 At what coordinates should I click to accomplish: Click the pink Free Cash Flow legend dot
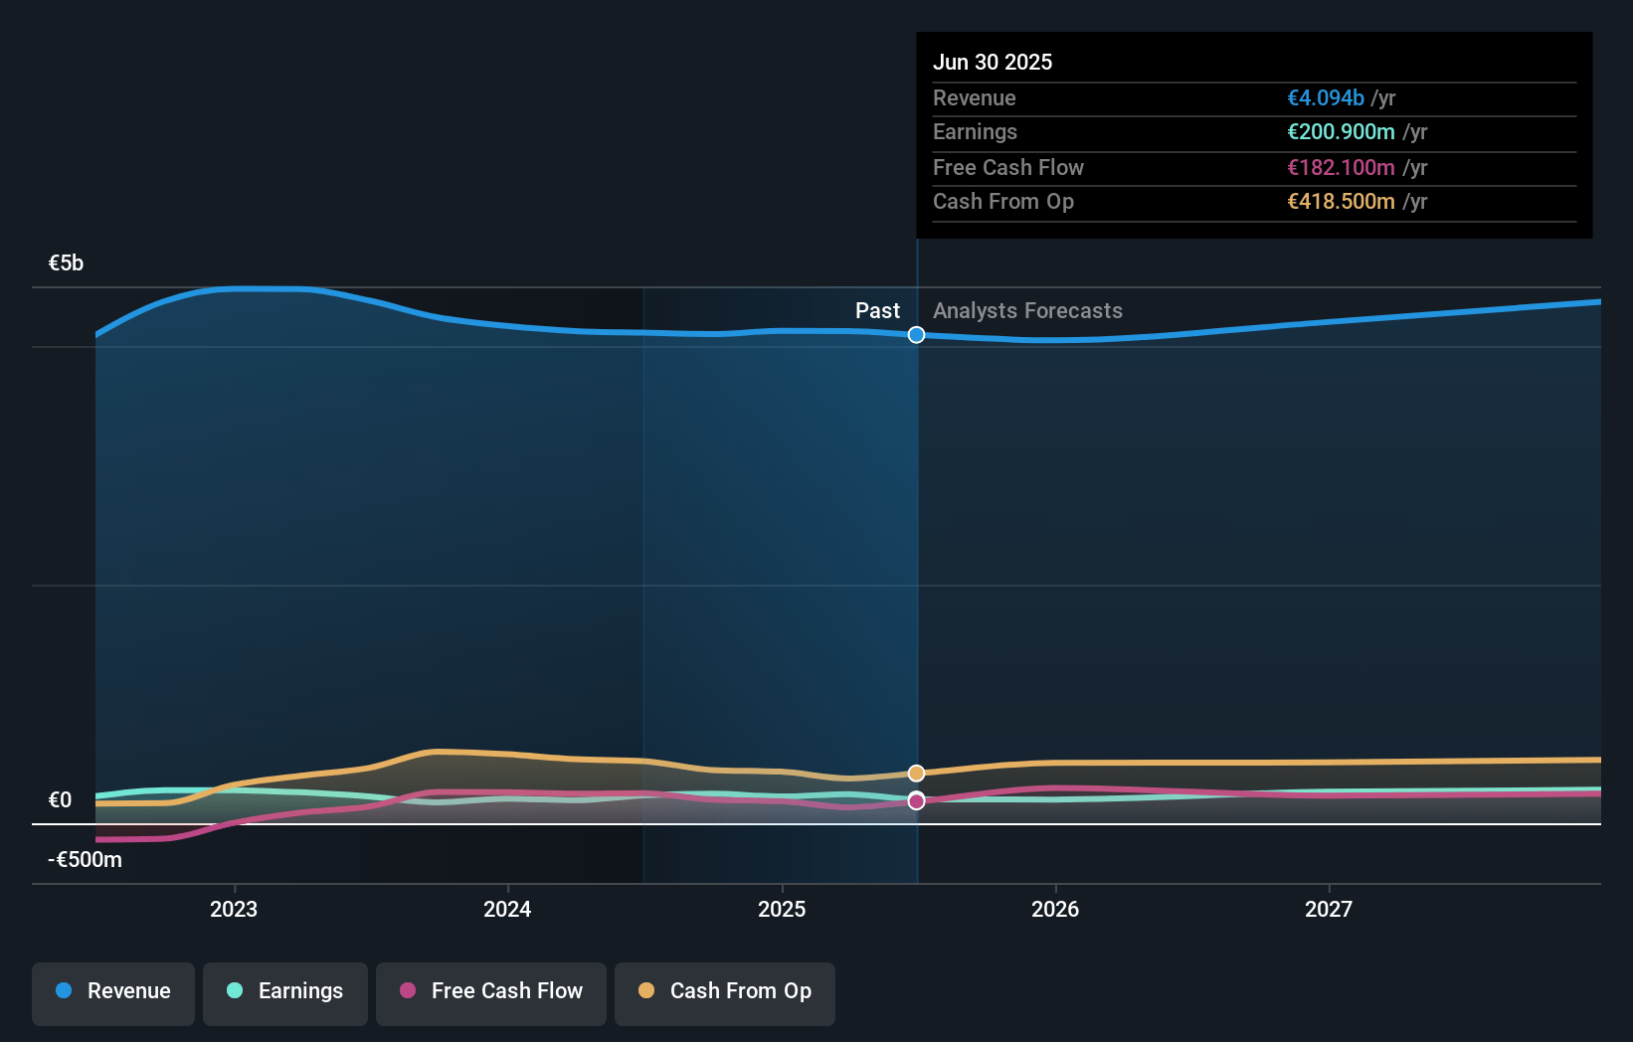coord(408,990)
